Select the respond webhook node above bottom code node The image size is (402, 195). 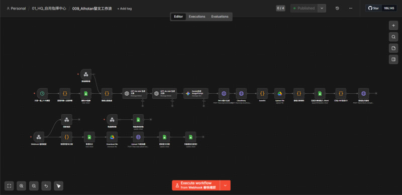click(67, 119)
